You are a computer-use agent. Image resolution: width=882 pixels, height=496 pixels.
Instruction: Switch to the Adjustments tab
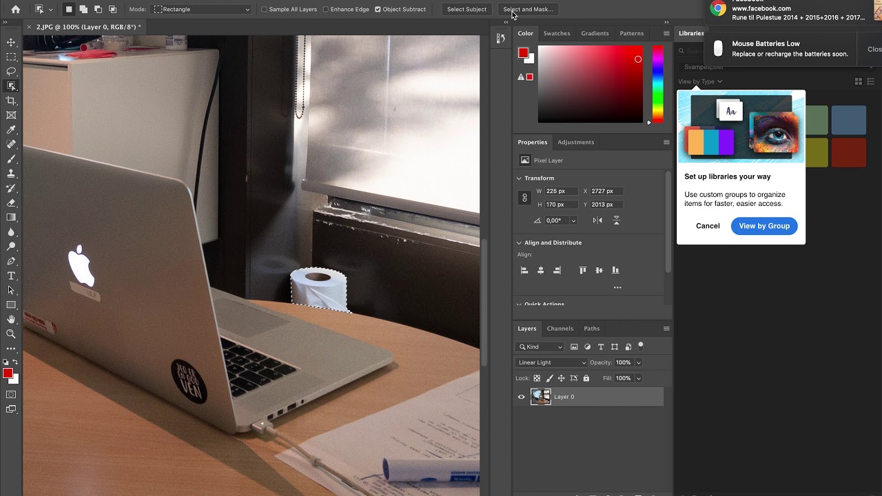[x=575, y=142]
